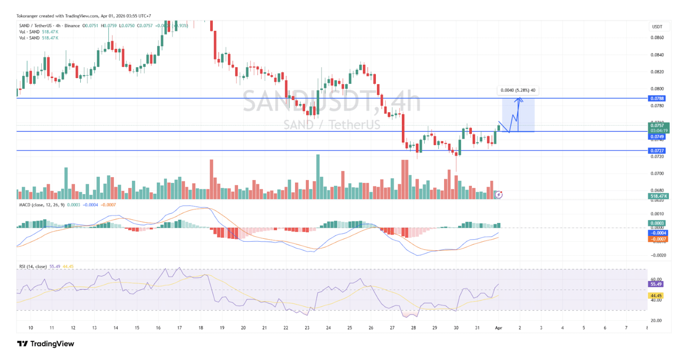Click the 0.0749 blue price label
Viewport: 682px width, 356px height.
click(657, 137)
